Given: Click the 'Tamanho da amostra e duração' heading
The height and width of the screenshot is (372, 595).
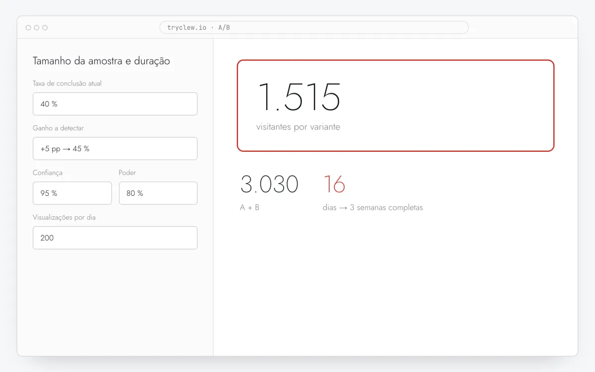Looking at the screenshot, I should coord(101,61).
